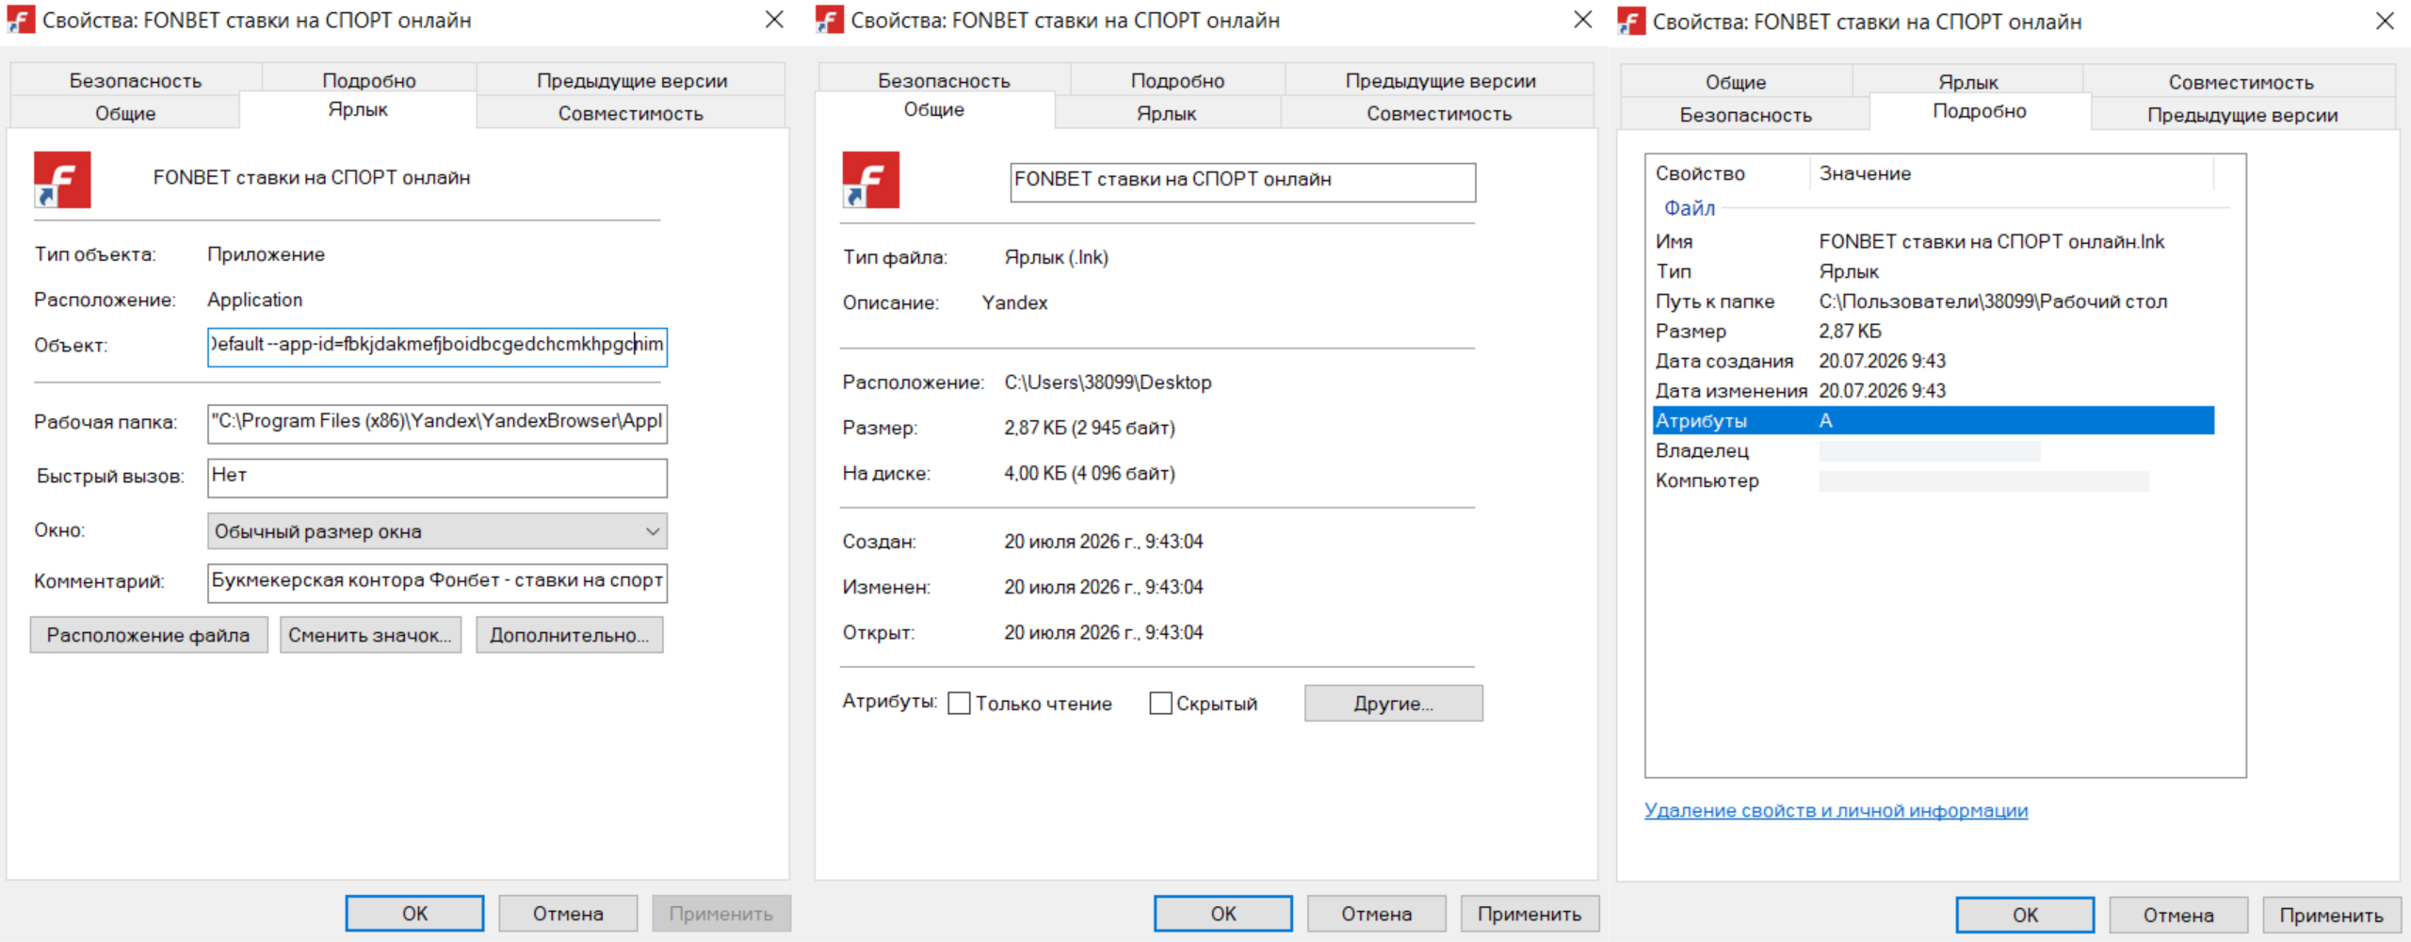Select the Размер row showing 2,87 КБ
Screen dimensions: 2411x942
click(1934, 331)
